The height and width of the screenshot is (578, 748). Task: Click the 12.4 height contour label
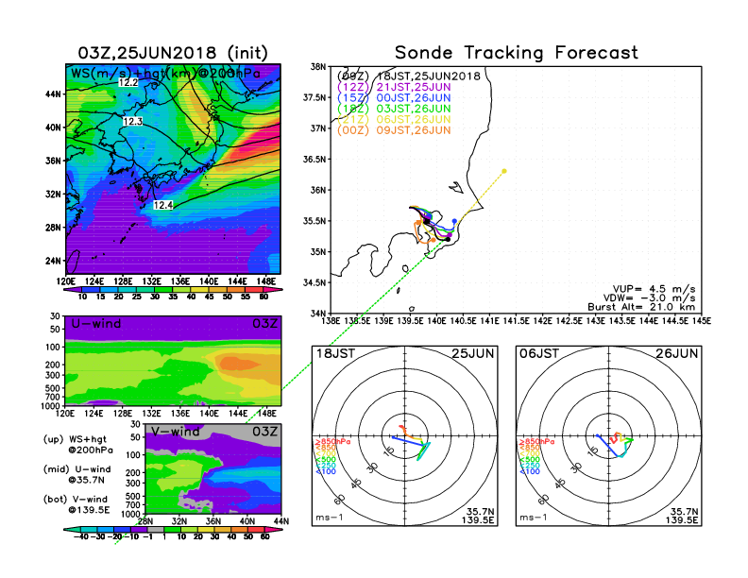[x=162, y=205]
